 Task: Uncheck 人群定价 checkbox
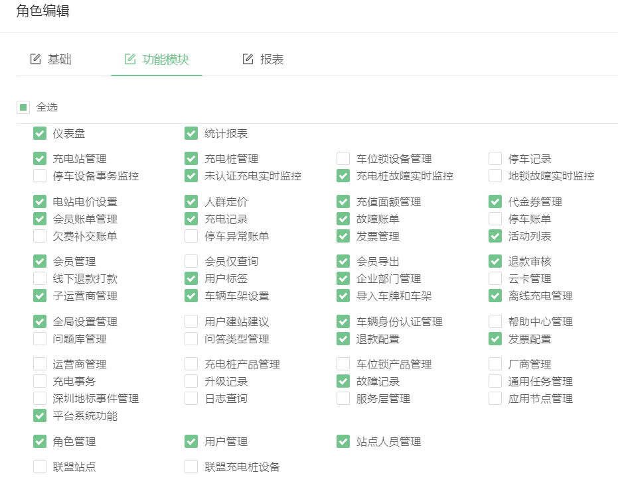click(191, 202)
